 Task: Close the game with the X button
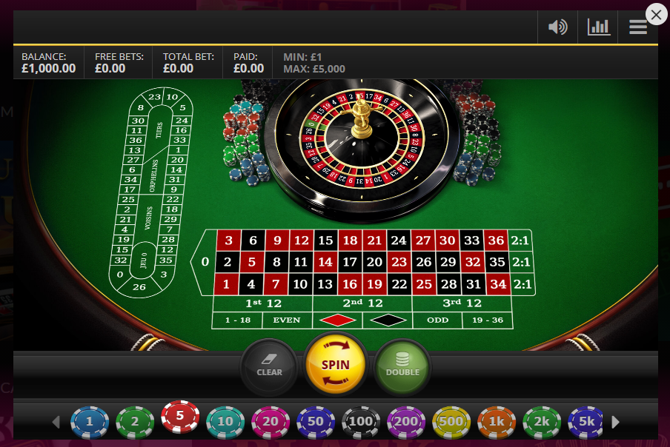pos(657,15)
